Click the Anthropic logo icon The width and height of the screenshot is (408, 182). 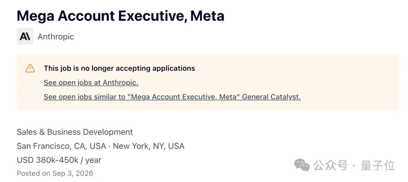(25, 36)
